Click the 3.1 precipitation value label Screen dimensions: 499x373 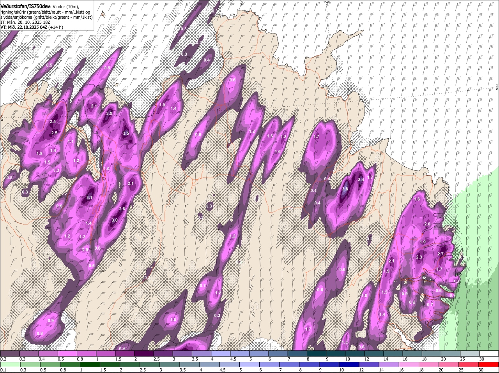(x=89, y=197)
